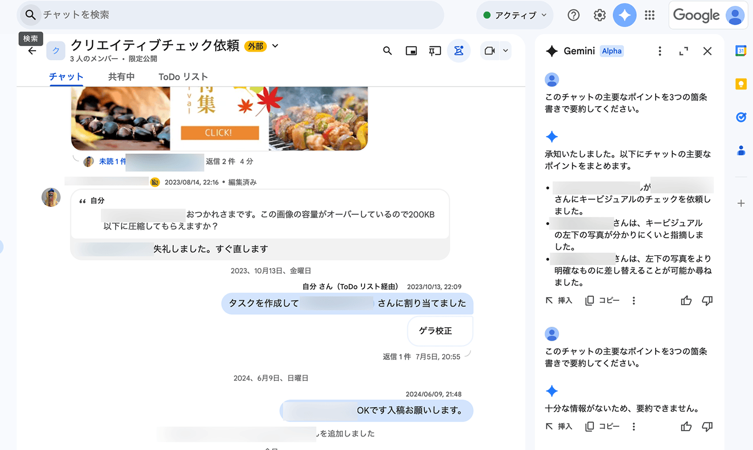Click the sender avatar beside quoted message
The height and width of the screenshot is (450, 753).
click(51, 198)
